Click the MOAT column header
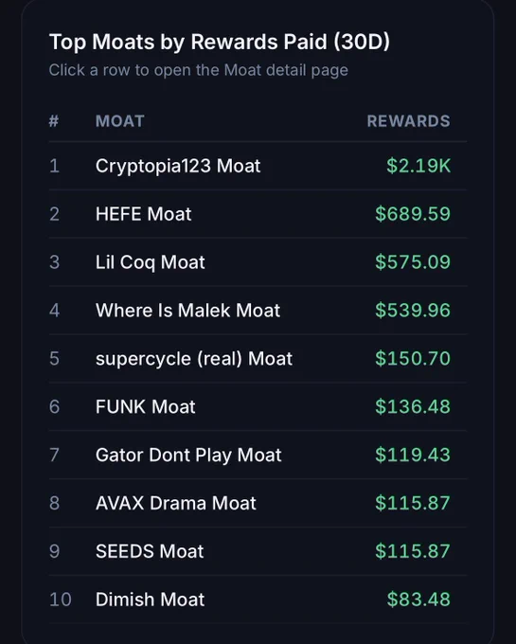 click(120, 121)
